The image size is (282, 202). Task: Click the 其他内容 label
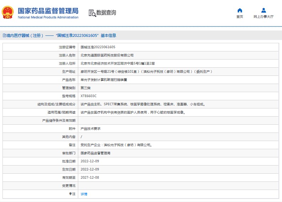(x=69, y=137)
